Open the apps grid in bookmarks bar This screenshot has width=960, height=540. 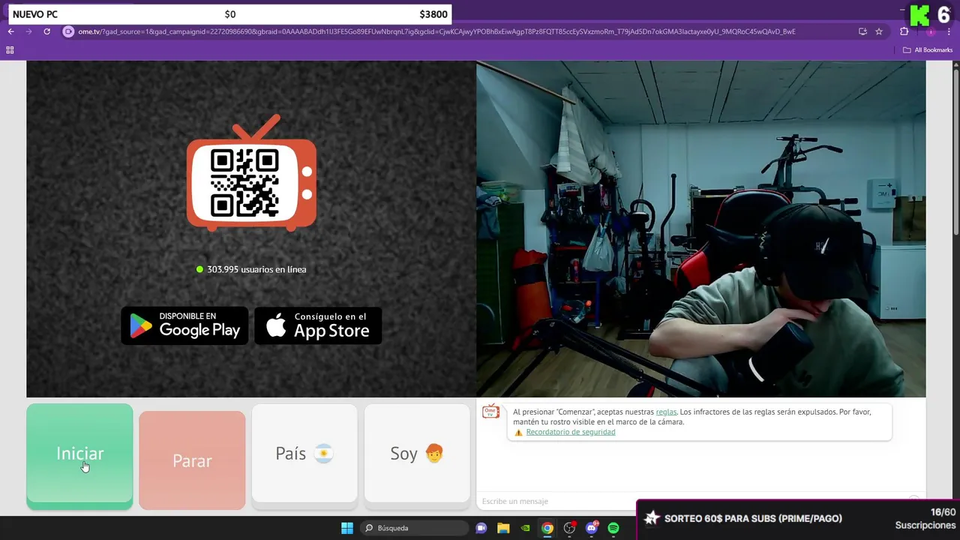[10, 50]
